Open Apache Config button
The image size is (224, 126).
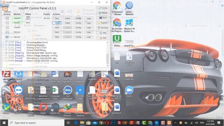(x=78, y=18)
